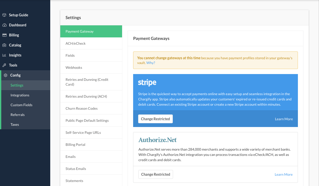Open Retries and Dunning (Credit Card) tab

pyautogui.click(x=91, y=82)
